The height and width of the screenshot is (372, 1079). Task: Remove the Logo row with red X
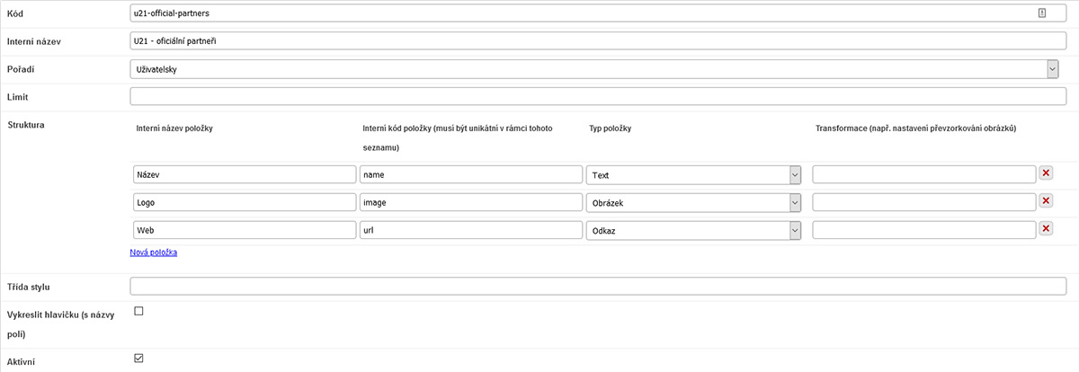[x=1046, y=201]
